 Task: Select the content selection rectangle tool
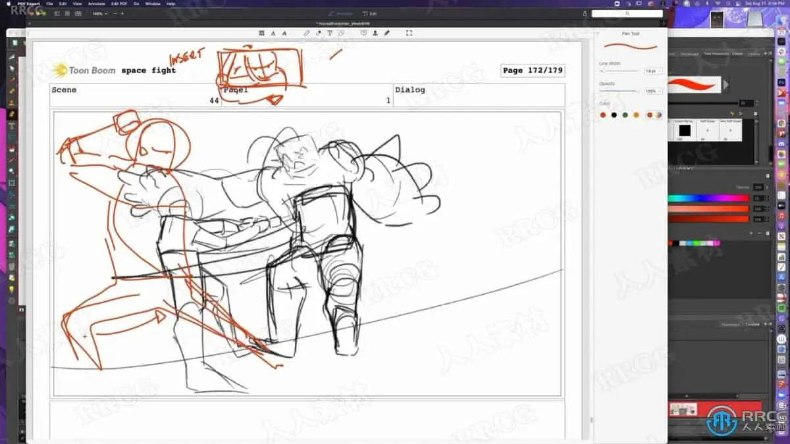pyautogui.click(x=409, y=33)
